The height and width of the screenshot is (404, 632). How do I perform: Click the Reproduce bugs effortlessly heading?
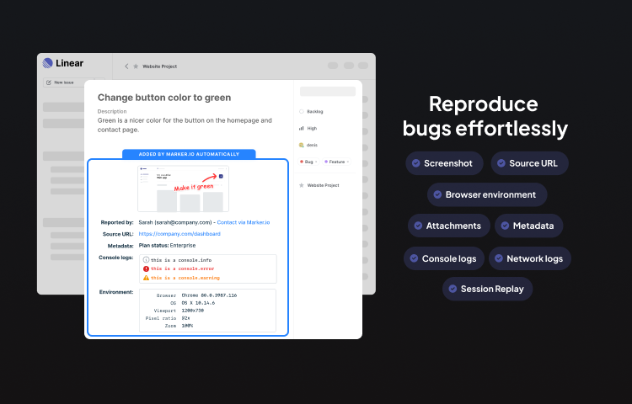pyautogui.click(x=485, y=116)
